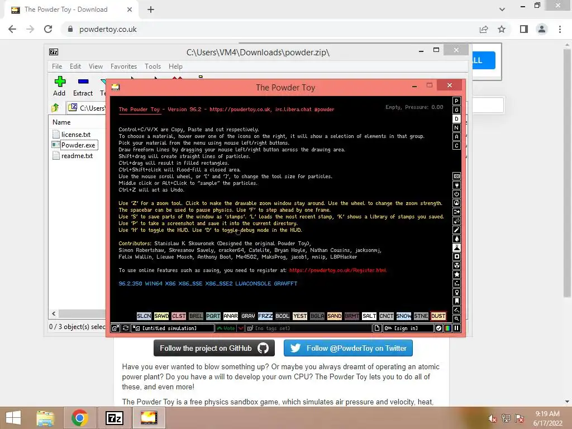
Task: Click Extract button in 7-Zip toolbar
Action: point(83,87)
